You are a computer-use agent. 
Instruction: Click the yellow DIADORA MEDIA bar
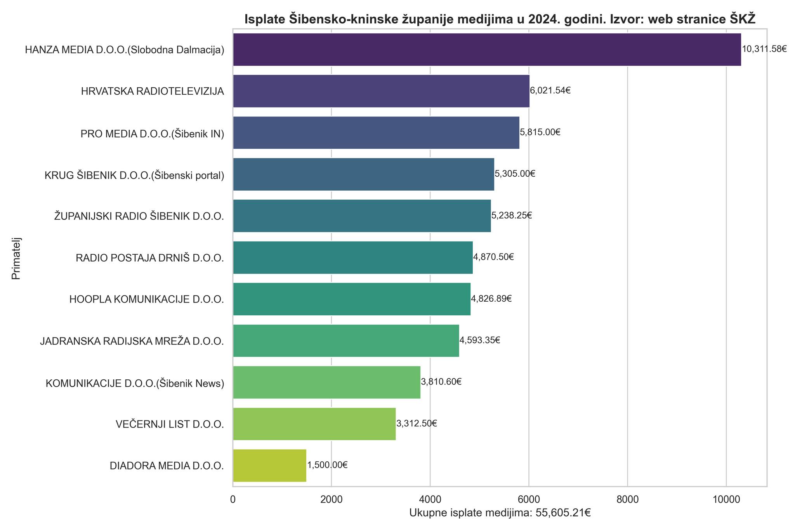(269, 466)
